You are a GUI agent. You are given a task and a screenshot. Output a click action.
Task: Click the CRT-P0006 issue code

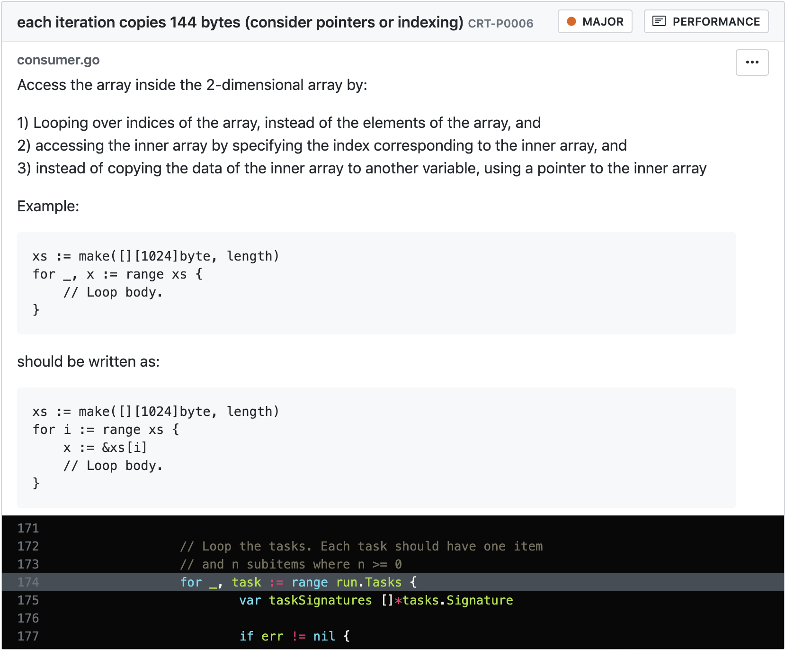coord(500,23)
